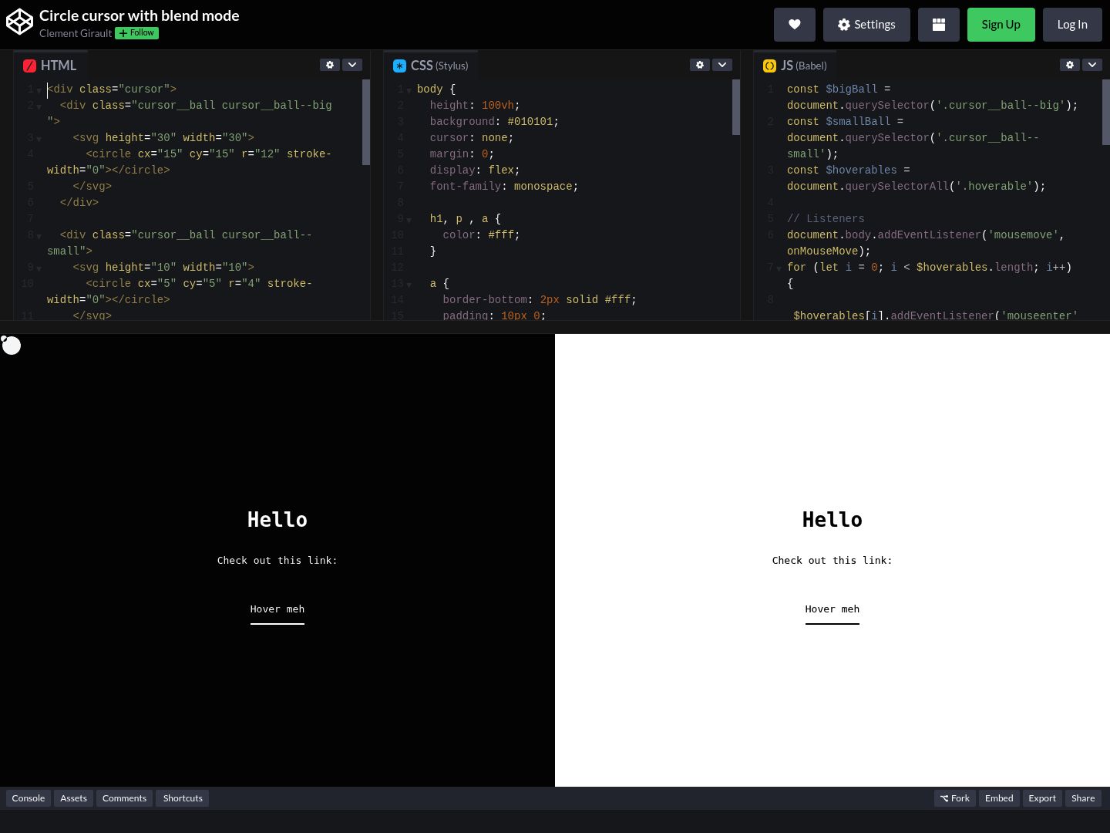Collapse the svg fold on HTML line 9
This screenshot has width=1110, height=833.
coord(39,268)
